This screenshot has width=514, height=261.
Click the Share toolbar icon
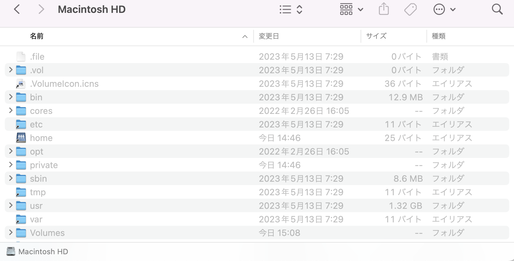(383, 9)
